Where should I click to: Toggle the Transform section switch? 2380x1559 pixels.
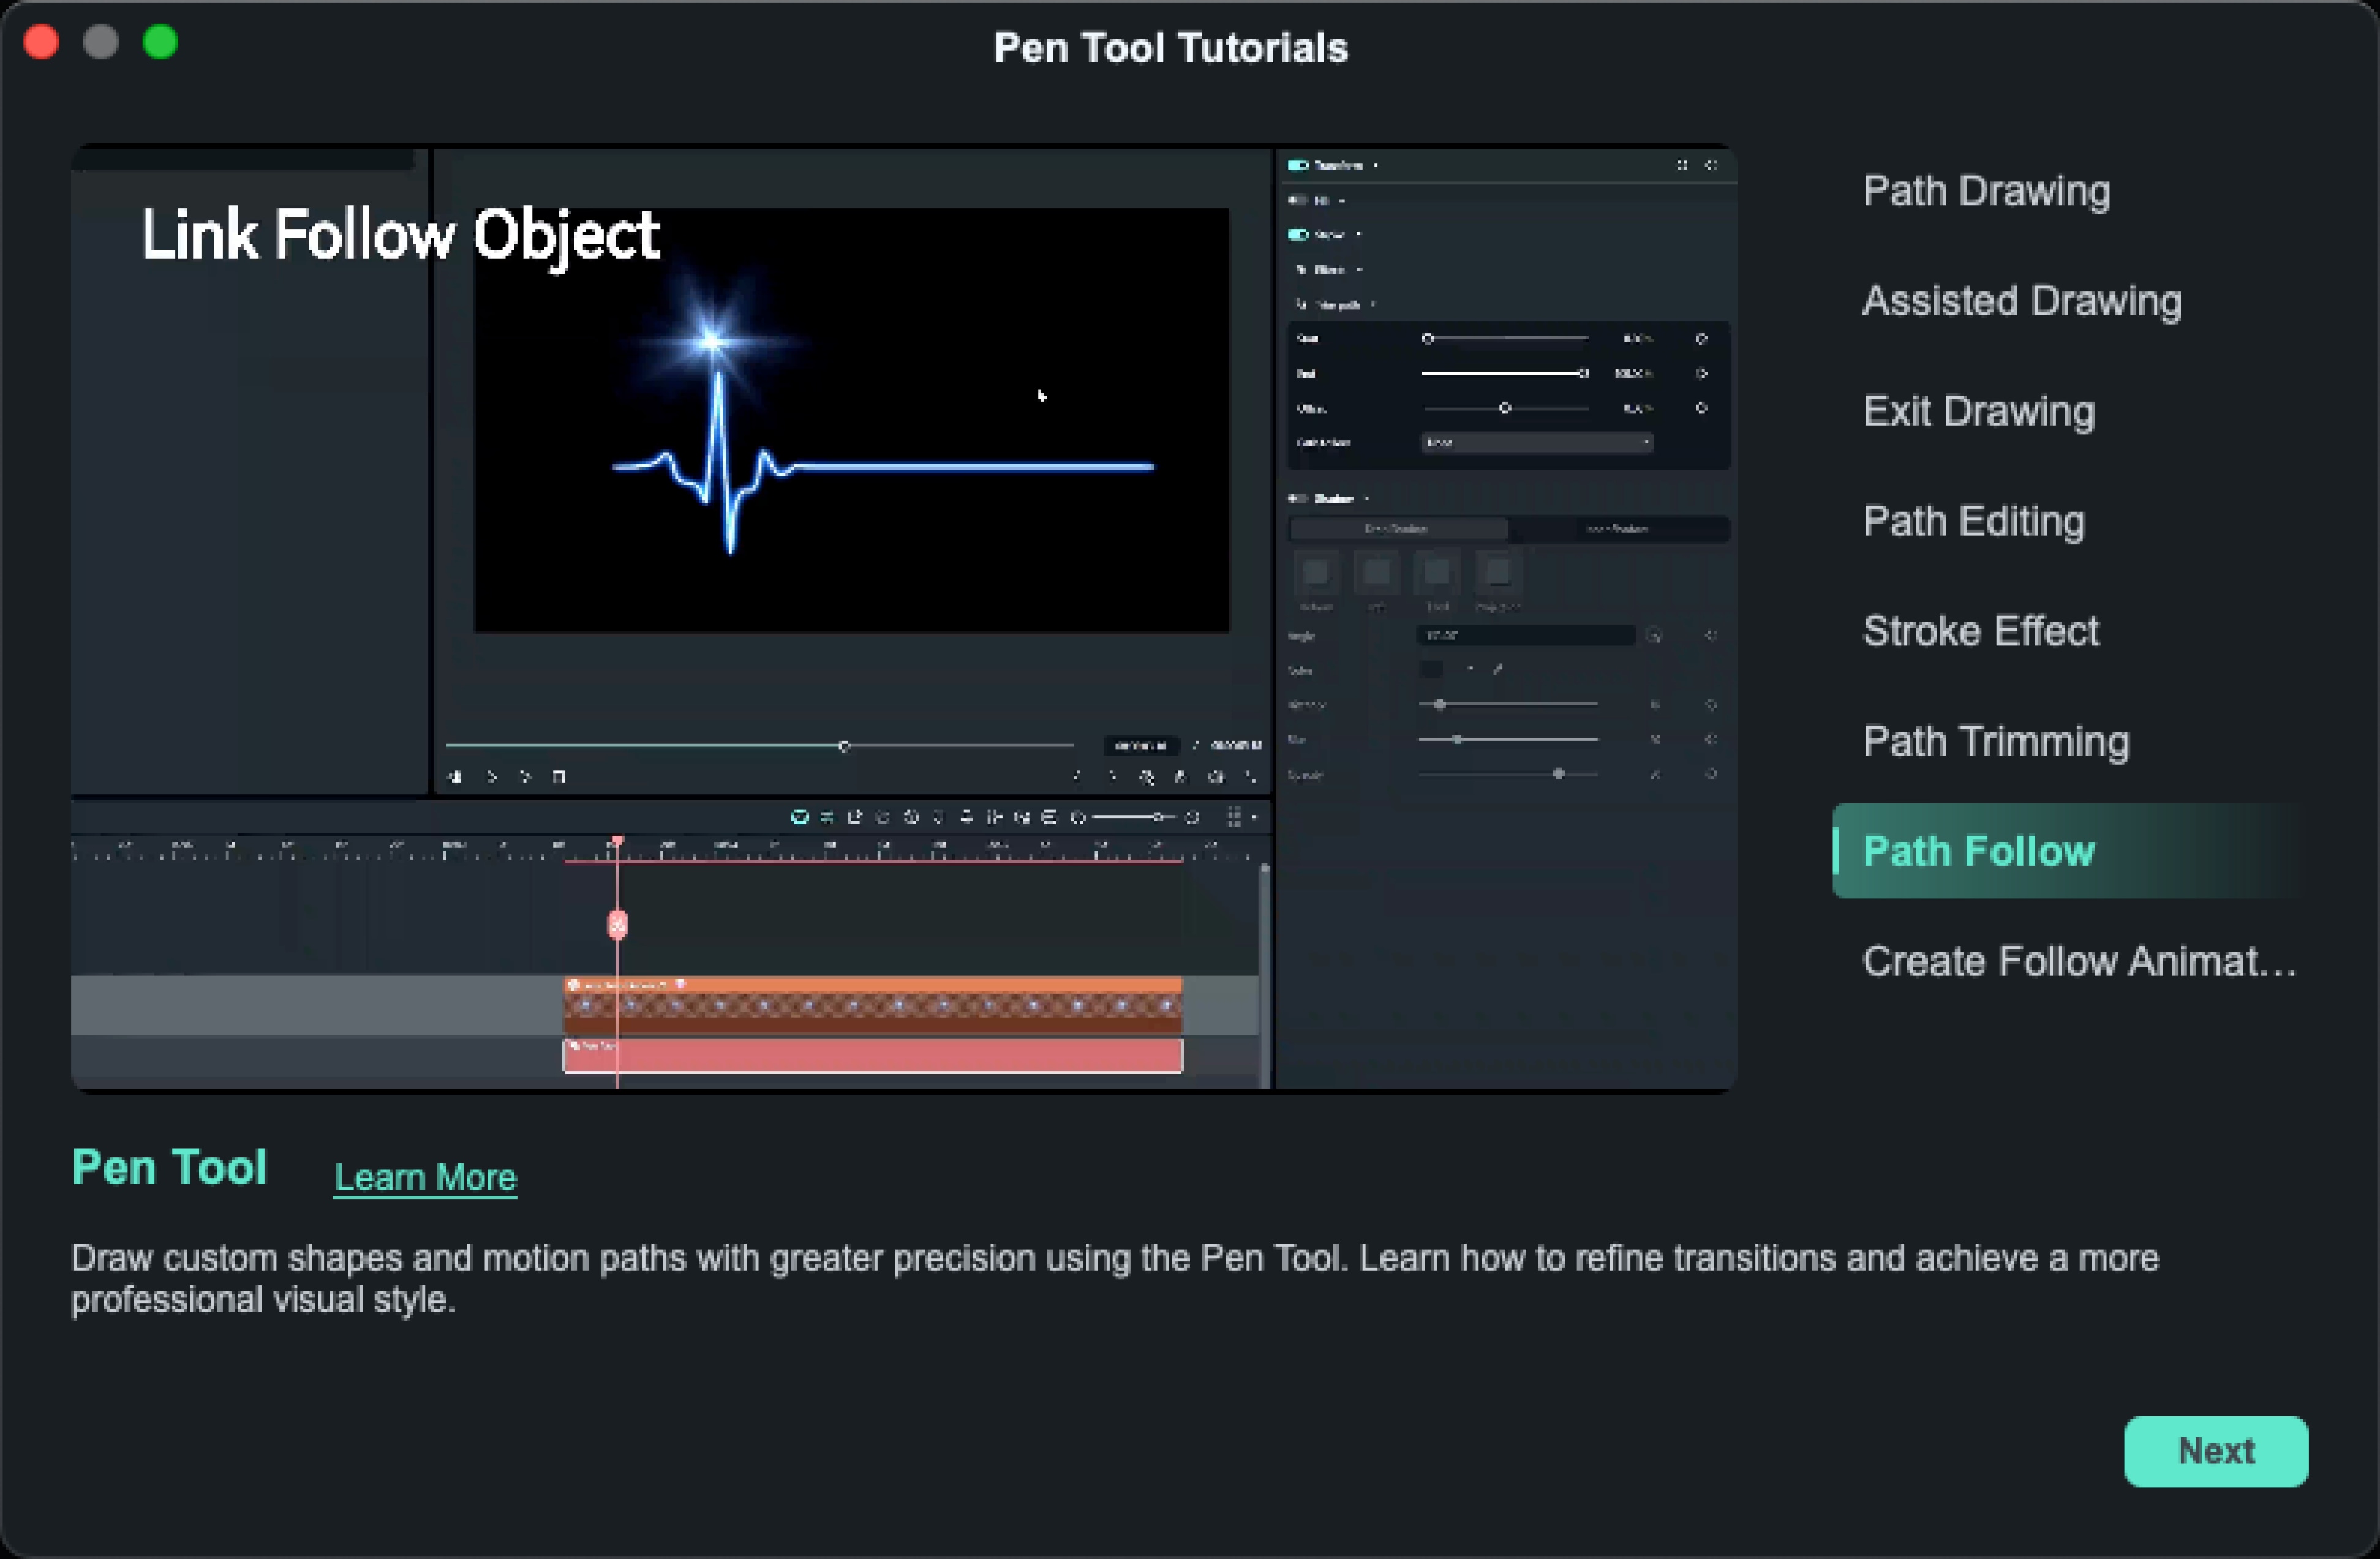click(1298, 166)
